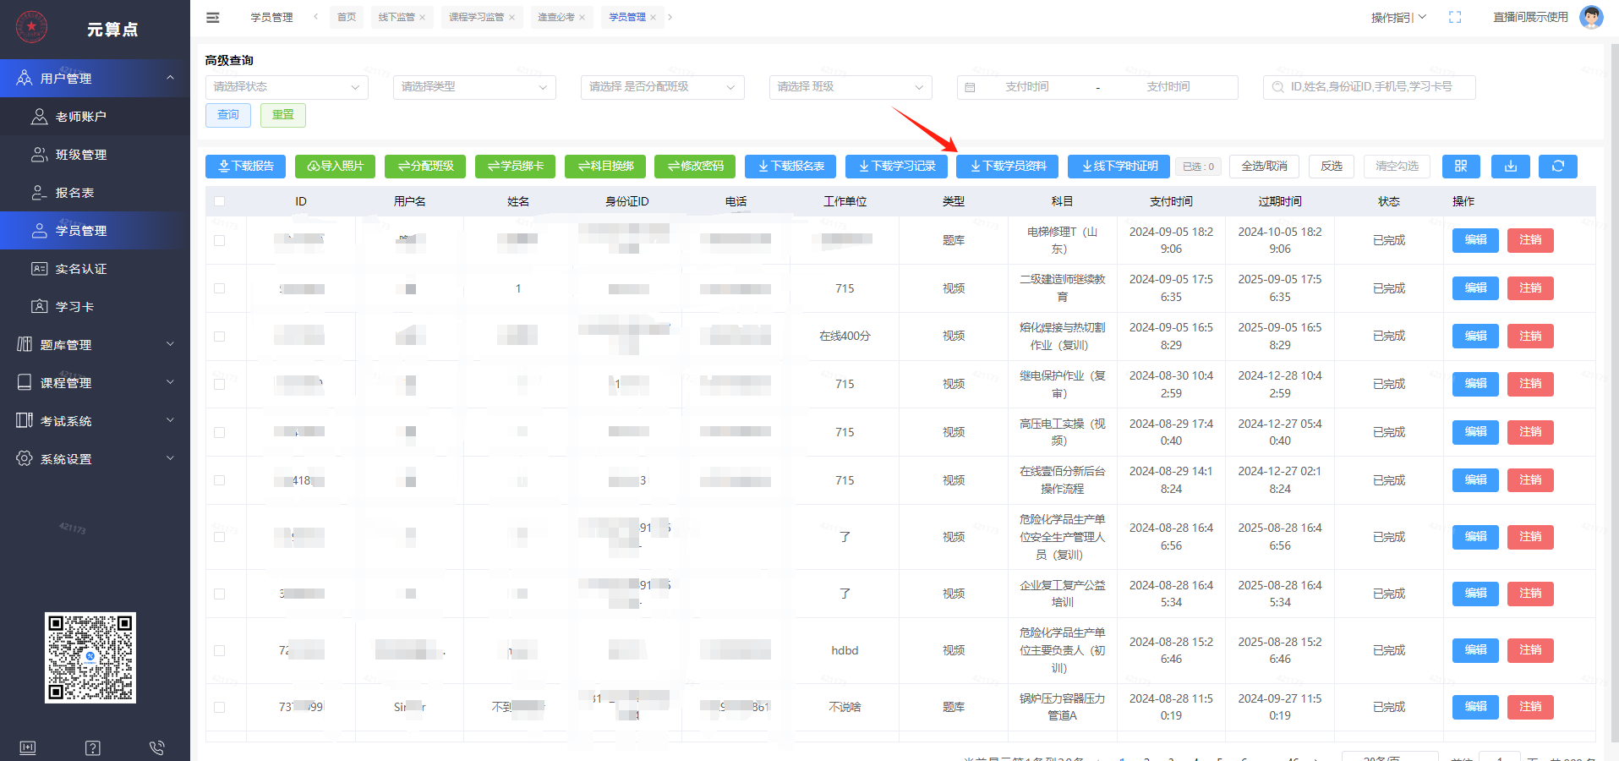The height and width of the screenshot is (761, 1619).
Task: Click the 下载报告 button
Action: [x=245, y=167]
